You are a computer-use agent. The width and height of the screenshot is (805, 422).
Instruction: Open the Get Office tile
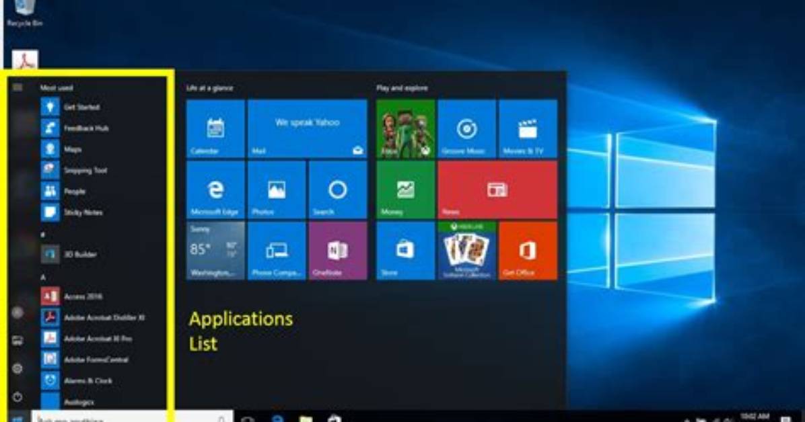(528, 251)
